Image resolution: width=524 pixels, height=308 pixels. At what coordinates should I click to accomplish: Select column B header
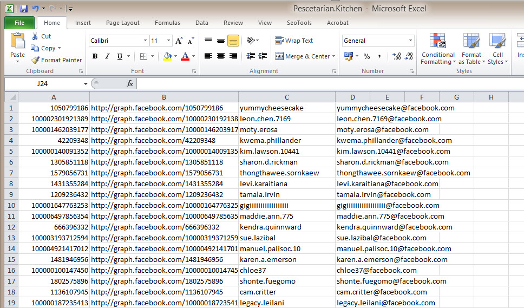pos(163,97)
